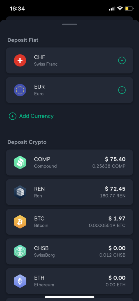Screen dimensions: 139x301
Task: Open the REN $72.45 balance row
Action: (69, 192)
